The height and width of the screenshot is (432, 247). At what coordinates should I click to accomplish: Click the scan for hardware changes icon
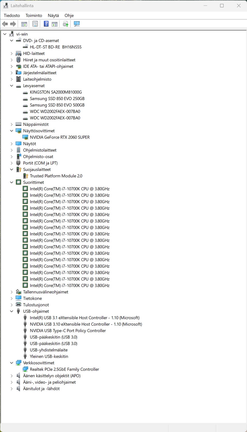(77, 24)
